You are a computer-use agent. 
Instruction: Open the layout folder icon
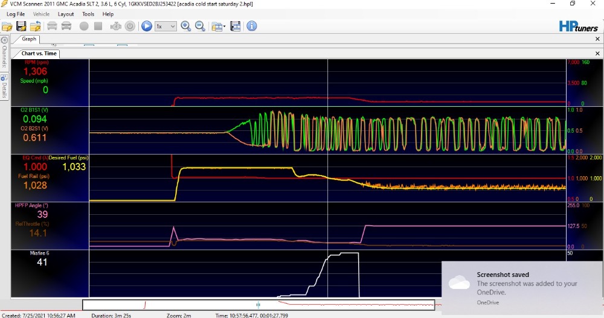217,26
